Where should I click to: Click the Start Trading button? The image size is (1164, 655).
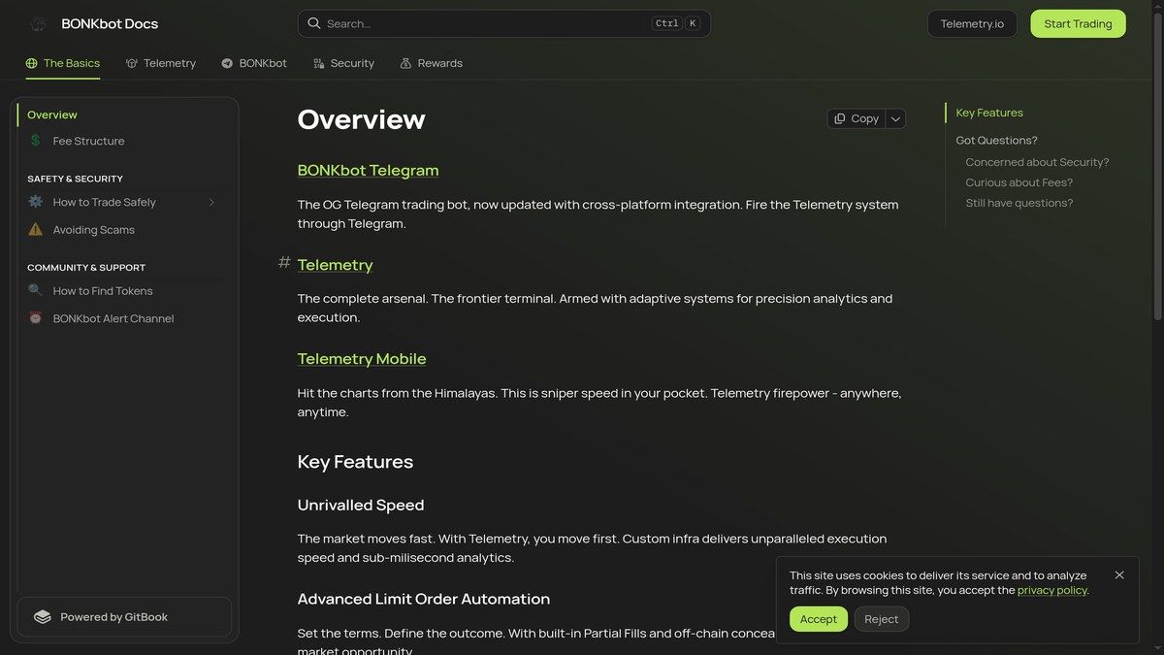coord(1077,23)
